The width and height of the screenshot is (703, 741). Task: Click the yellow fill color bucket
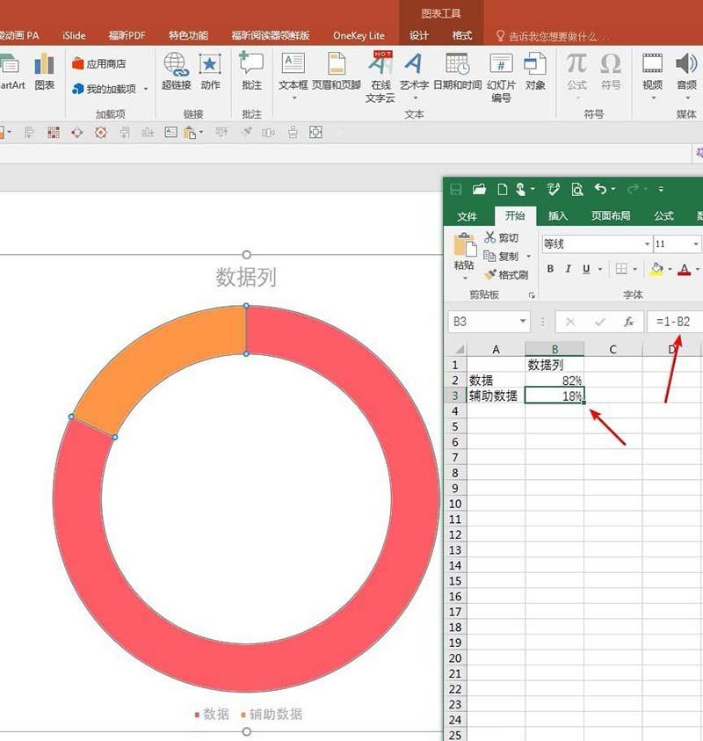pyautogui.click(x=656, y=269)
